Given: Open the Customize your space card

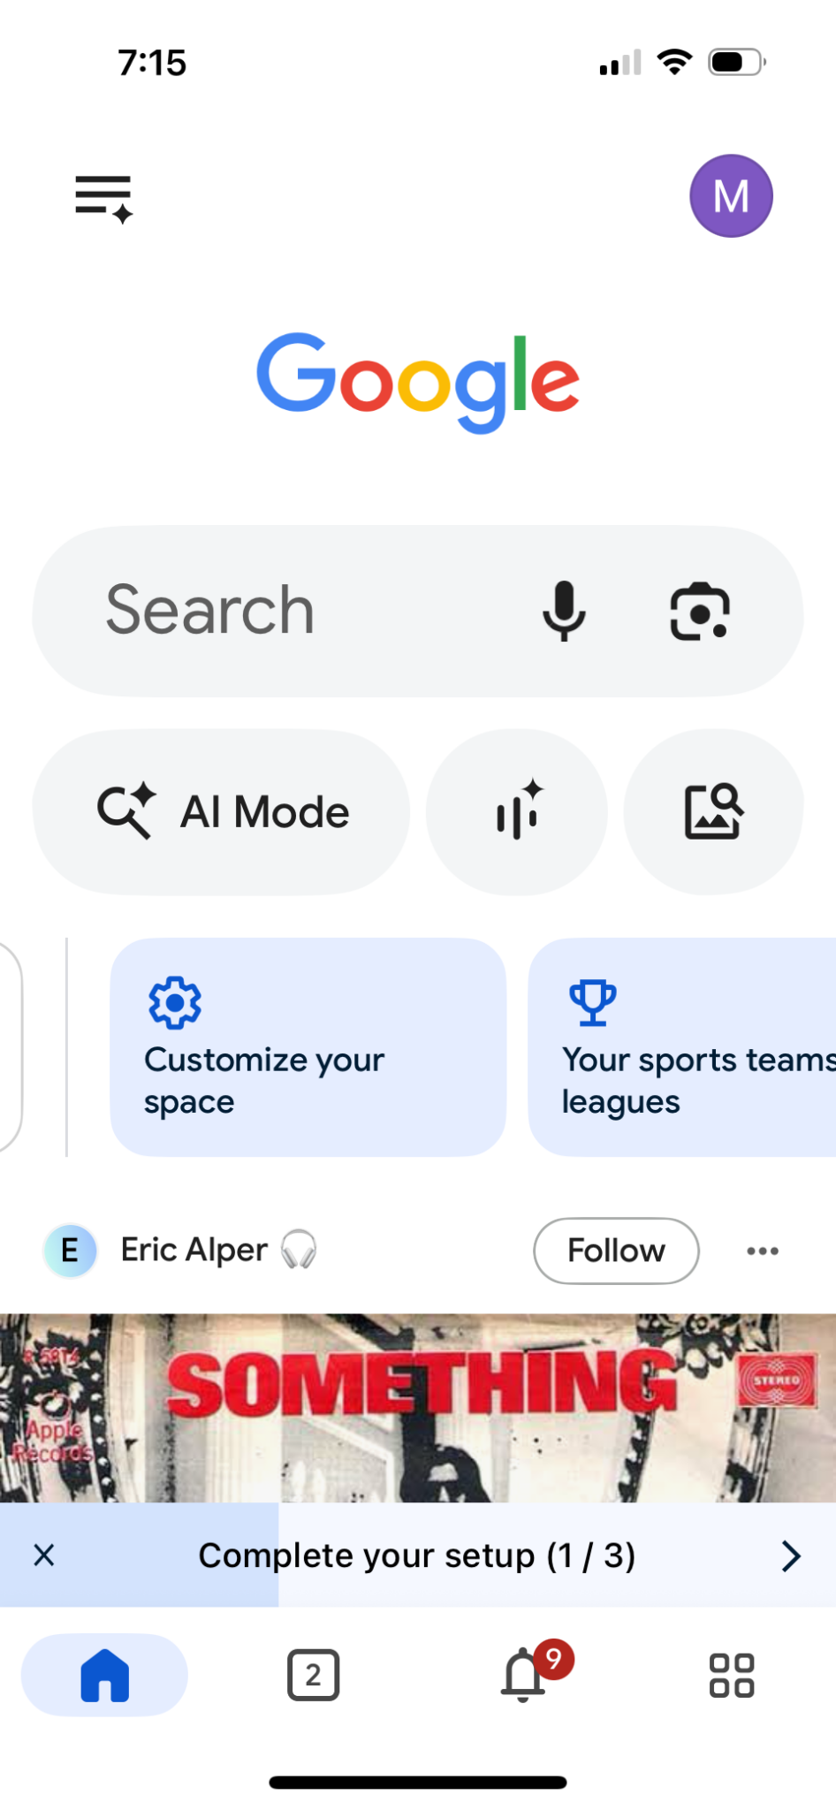Looking at the screenshot, I should click(x=308, y=1046).
